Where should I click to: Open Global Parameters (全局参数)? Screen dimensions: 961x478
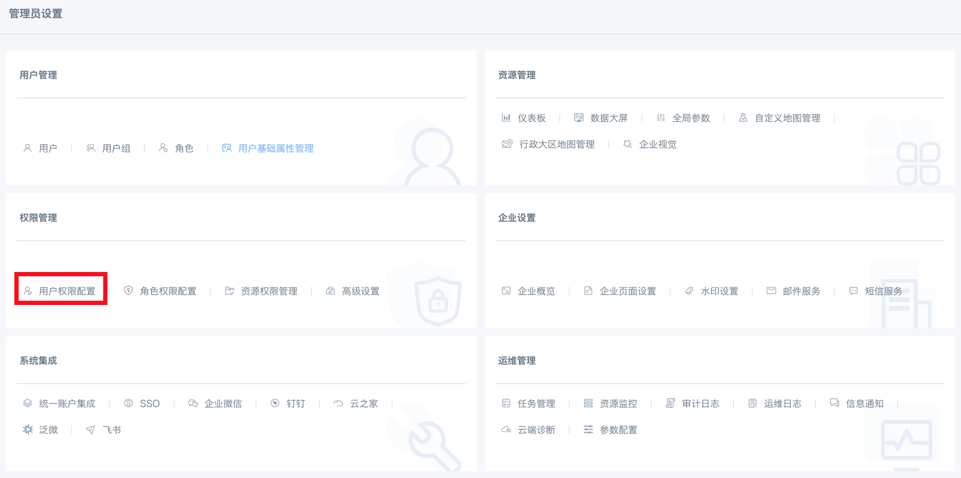(691, 118)
